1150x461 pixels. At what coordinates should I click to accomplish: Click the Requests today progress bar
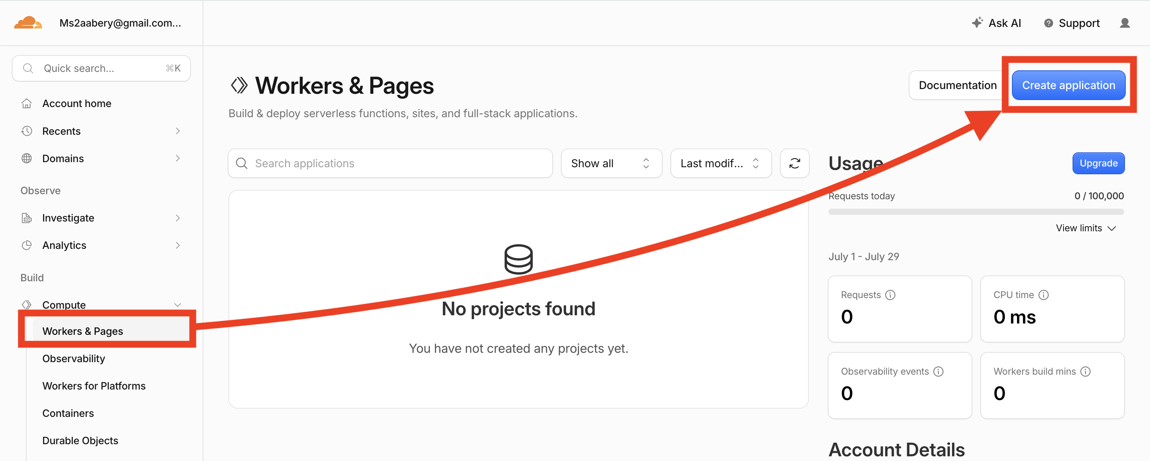(x=976, y=212)
